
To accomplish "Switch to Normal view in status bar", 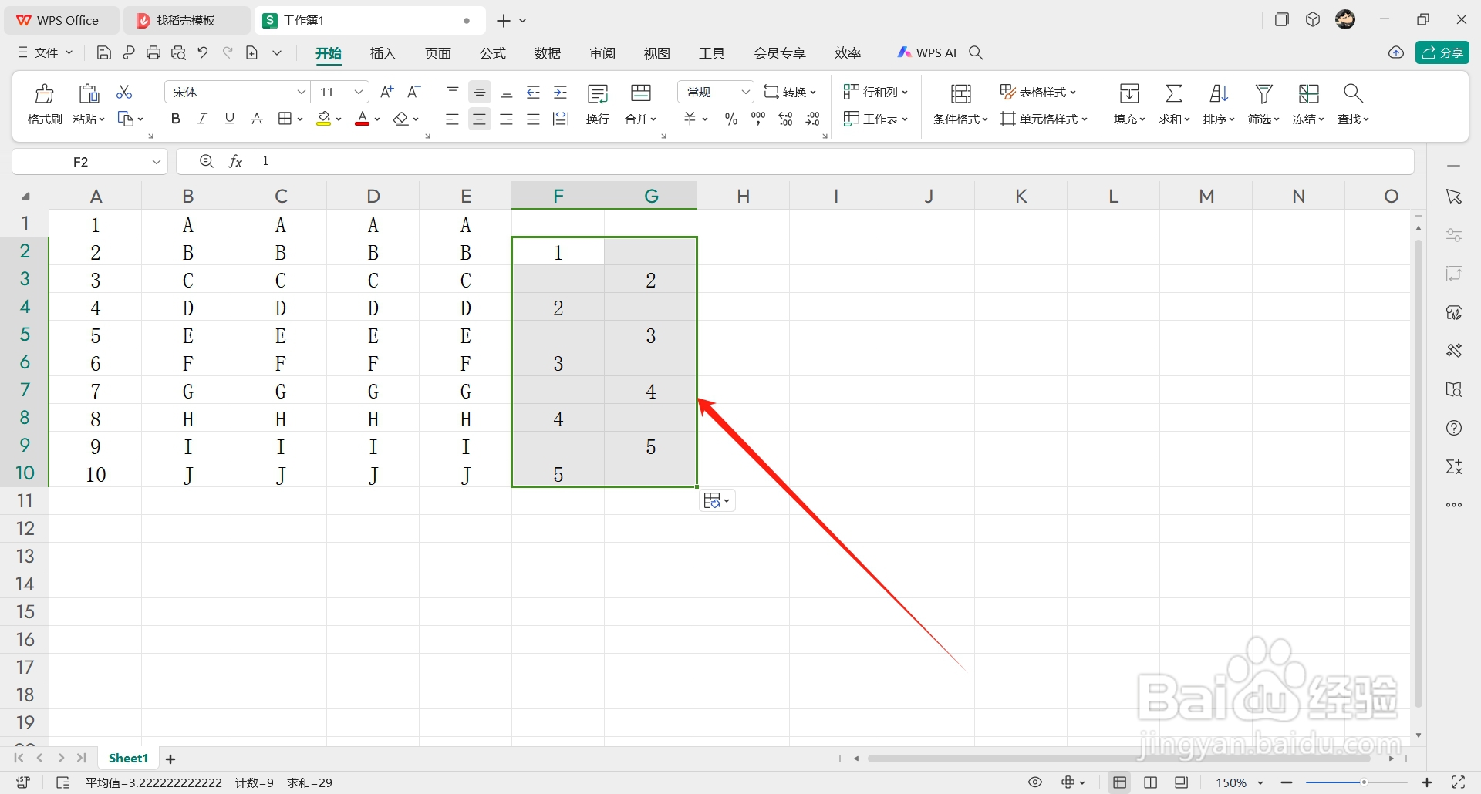I will click(1120, 782).
